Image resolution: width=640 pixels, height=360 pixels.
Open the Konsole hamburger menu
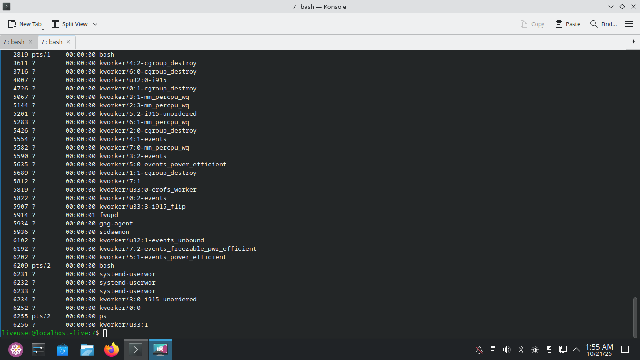coord(629,24)
